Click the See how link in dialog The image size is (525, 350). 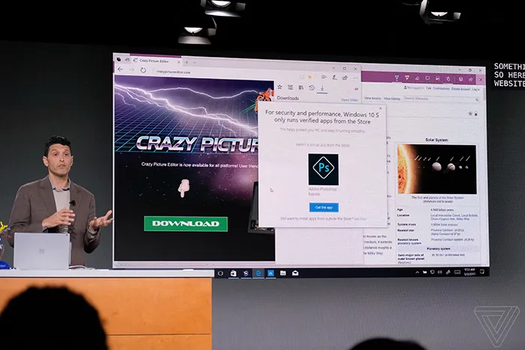[360, 219]
